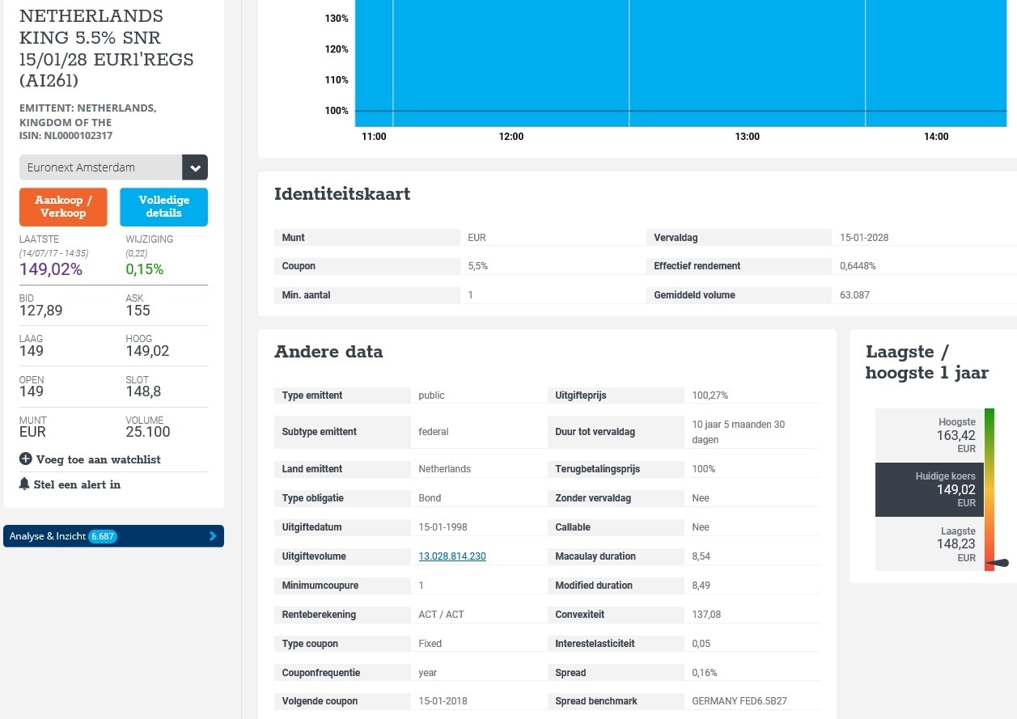Click Volgende coupon date 15-01-2018
Viewport: 1017px width, 719px height.
pos(443,701)
